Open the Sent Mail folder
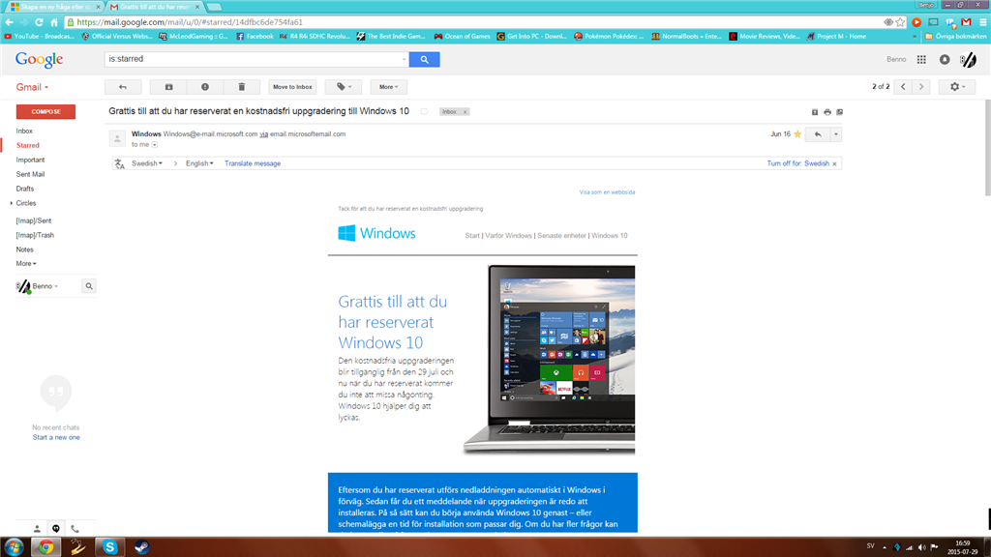This screenshot has height=557, width=991. [x=30, y=174]
